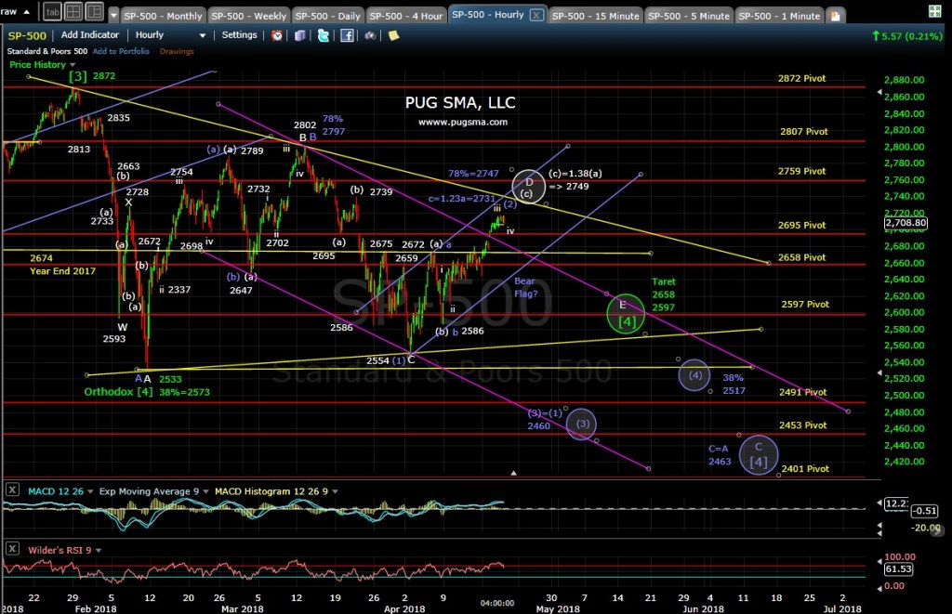Open the tab list dropdown arrow before Monthly tab
Viewport: 952px width, 614px height.
click(x=113, y=16)
